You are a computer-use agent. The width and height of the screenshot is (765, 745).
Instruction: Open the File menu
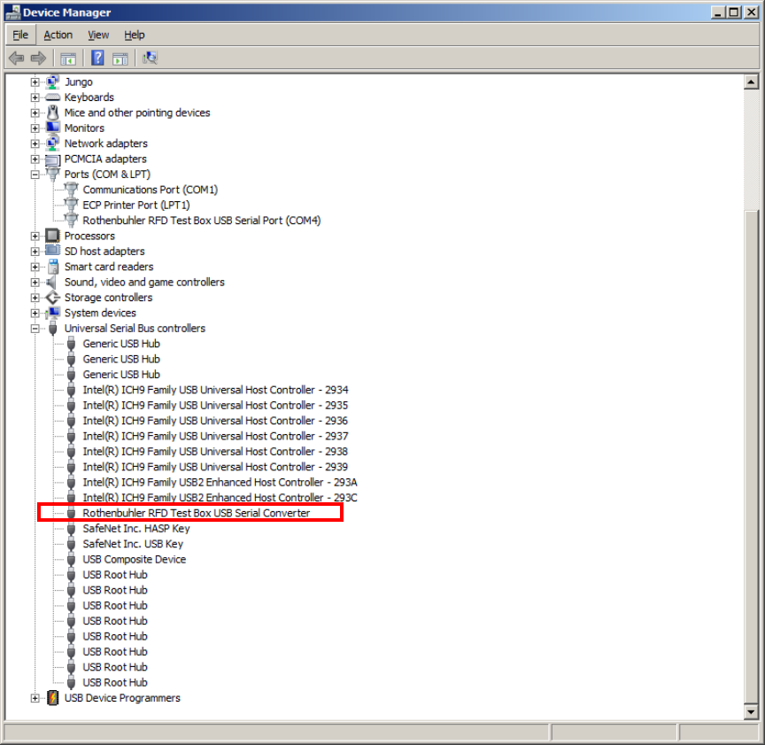point(20,35)
